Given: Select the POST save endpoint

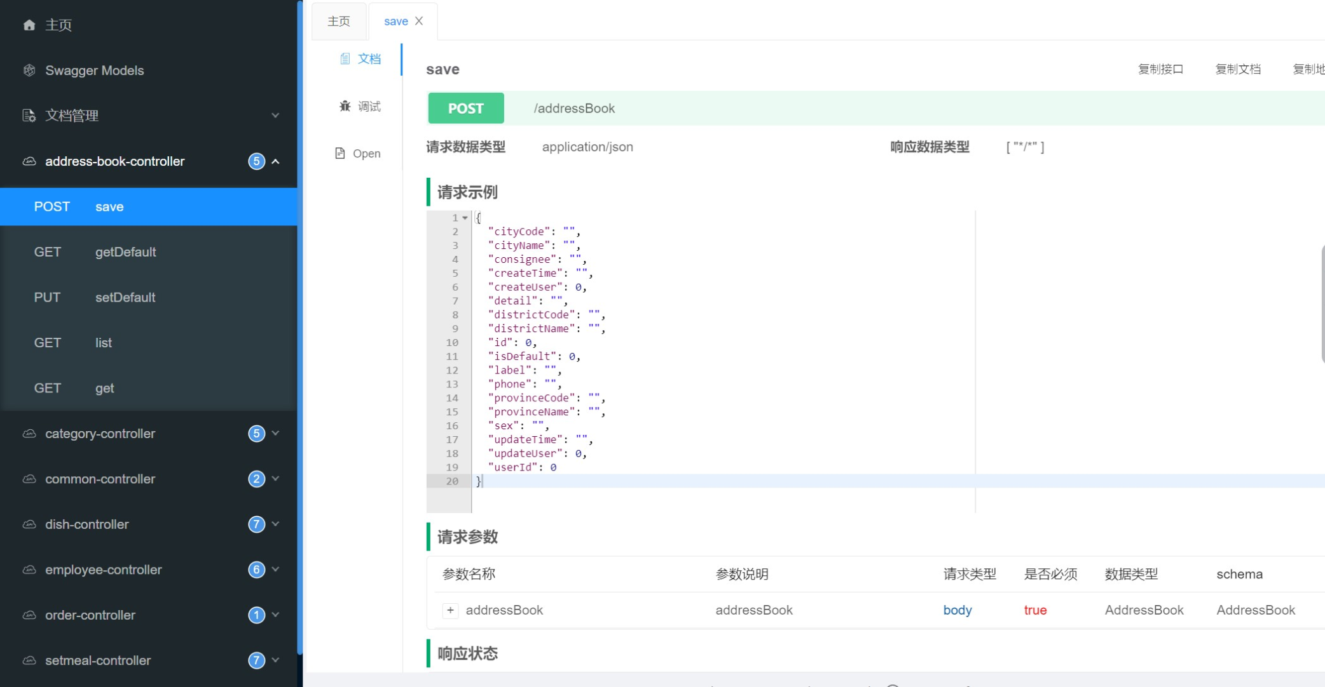Looking at the screenshot, I should [149, 206].
